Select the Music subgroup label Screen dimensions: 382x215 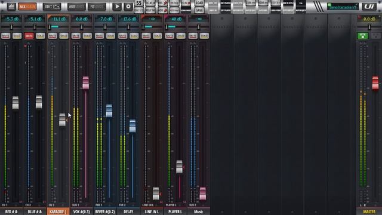[x=199, y=211]
